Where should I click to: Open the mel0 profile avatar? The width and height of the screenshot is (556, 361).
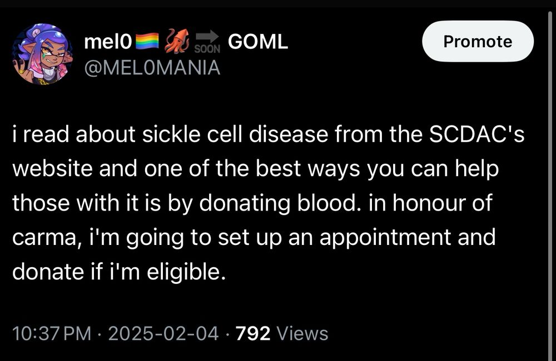tap(42, 54)
